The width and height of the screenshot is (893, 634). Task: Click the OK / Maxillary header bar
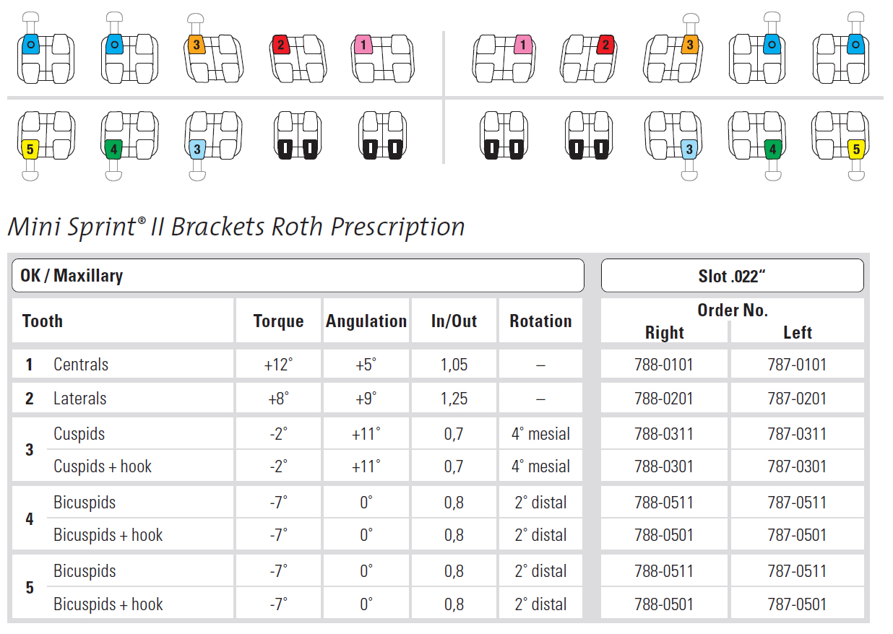[298, 275]
